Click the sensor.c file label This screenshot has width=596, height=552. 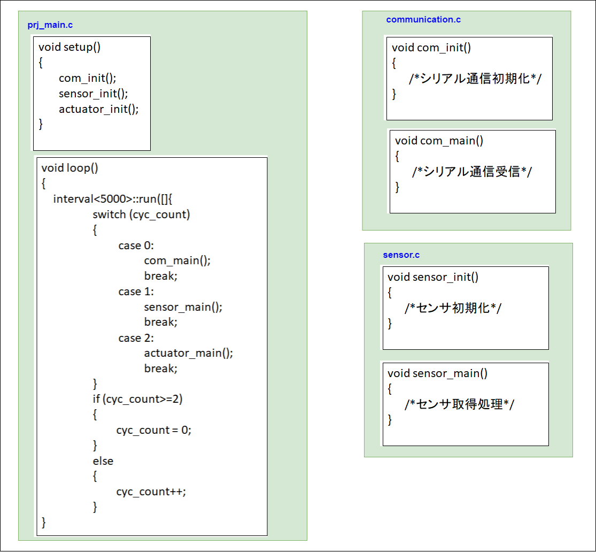click(x=401, y=255)
